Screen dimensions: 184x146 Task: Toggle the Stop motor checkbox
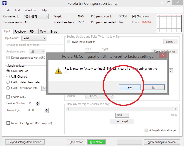(x=134, y=16)
